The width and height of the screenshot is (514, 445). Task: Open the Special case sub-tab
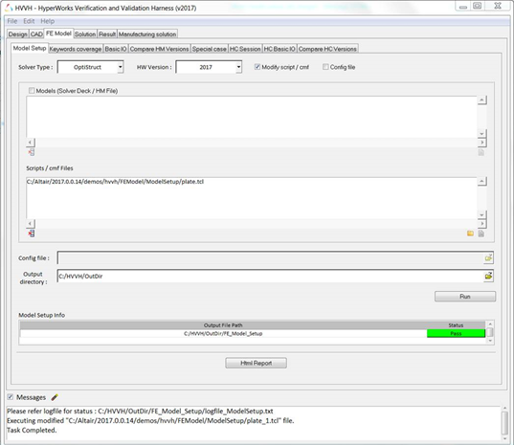209,49
